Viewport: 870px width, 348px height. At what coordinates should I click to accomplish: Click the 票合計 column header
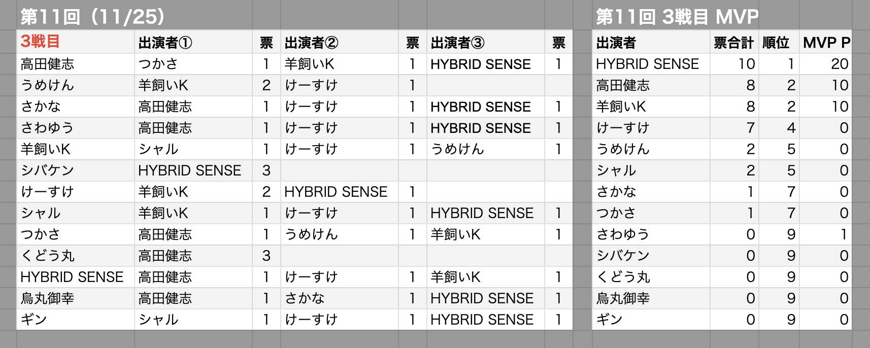click(733, 43)
